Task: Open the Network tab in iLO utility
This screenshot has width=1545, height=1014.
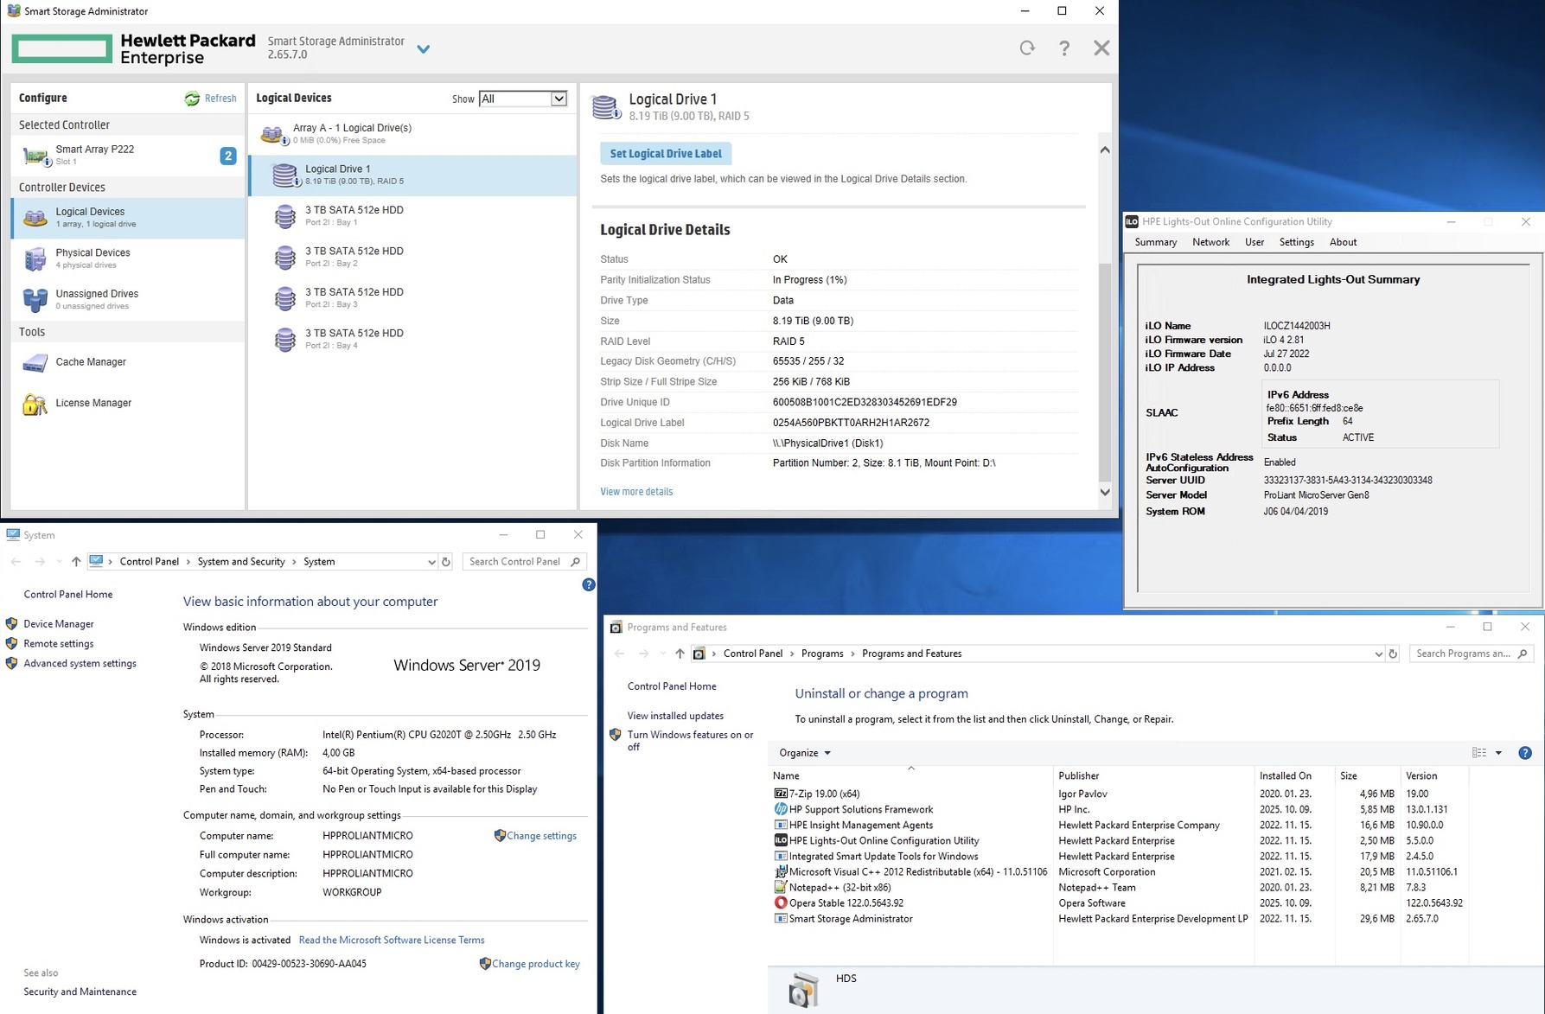Action: point(1210,242)
